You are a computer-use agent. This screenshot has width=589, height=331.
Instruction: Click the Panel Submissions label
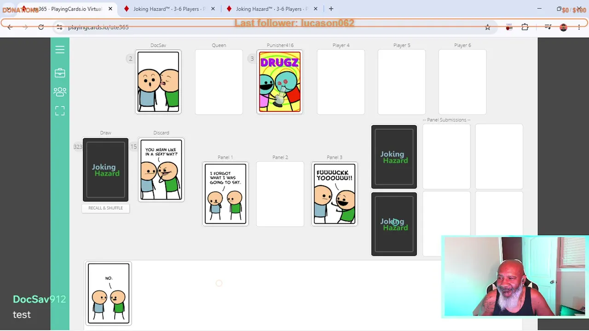click(x=446, y=120)
